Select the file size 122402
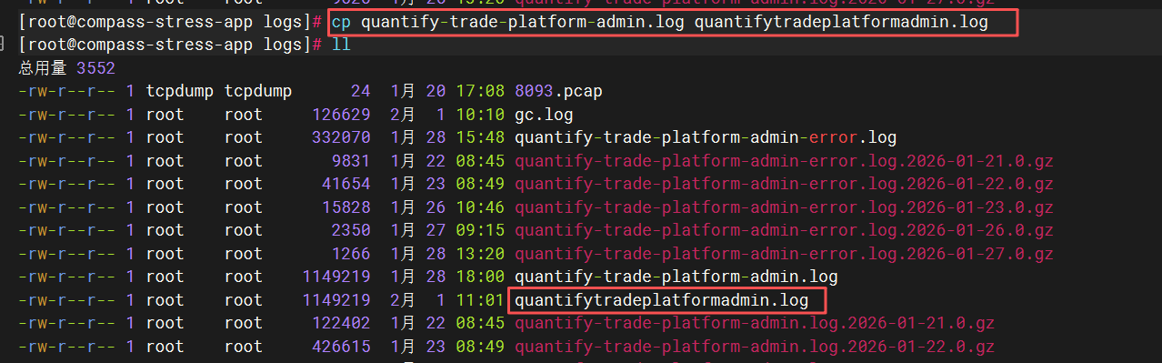This screenshot has height=363, width=1162. [x=341, y=322]
